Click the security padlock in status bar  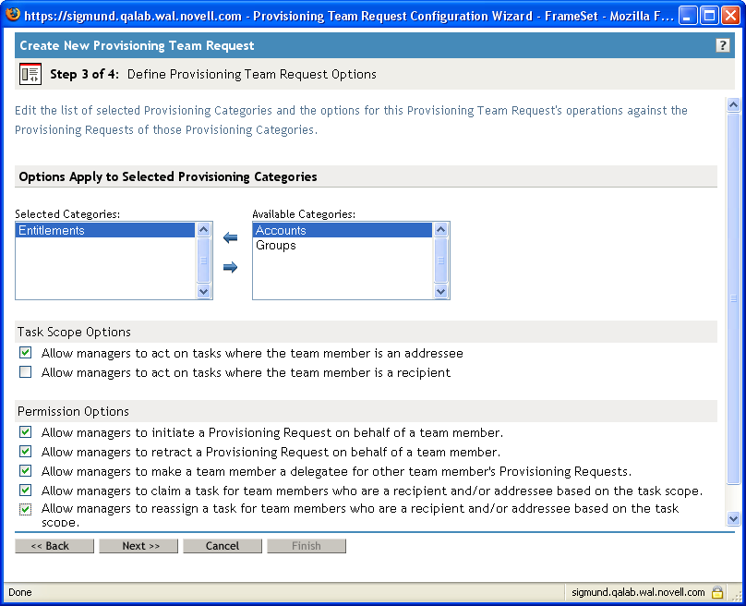click(717, 592)
